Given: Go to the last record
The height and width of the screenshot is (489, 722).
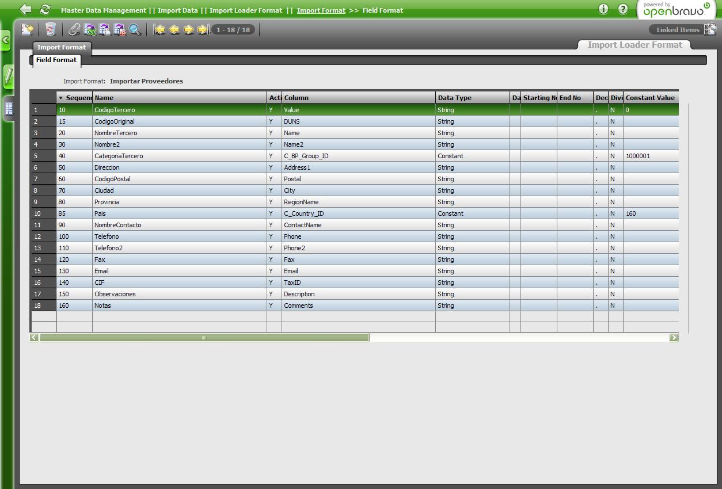Looking at the screenshot, I should (x=203, y=29).
